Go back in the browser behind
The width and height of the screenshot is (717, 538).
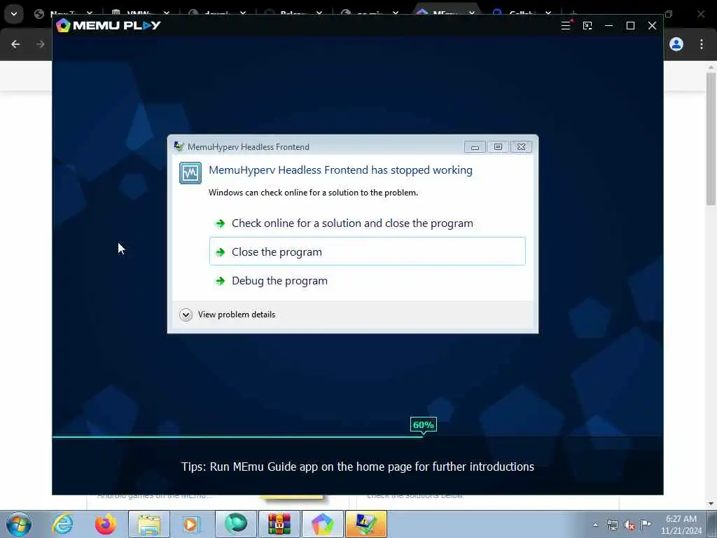click(15, 44)
